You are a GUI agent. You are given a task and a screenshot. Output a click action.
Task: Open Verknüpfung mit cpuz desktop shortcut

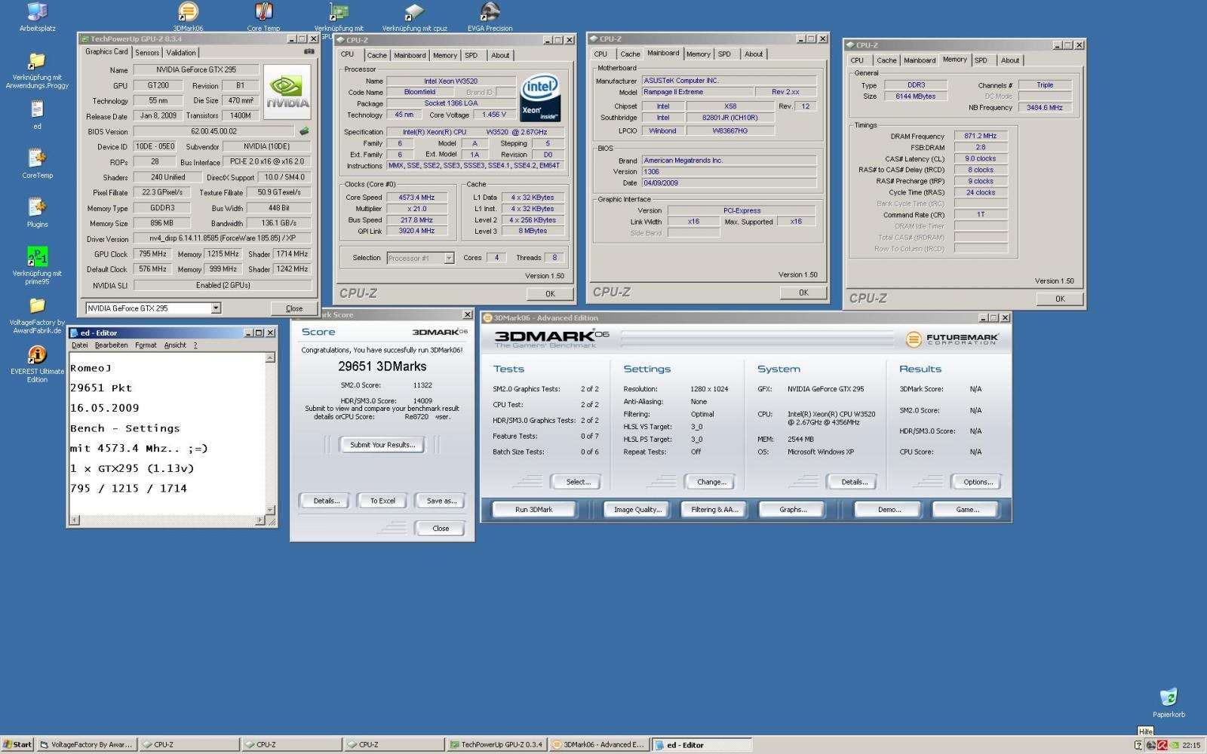click(414, 17)
